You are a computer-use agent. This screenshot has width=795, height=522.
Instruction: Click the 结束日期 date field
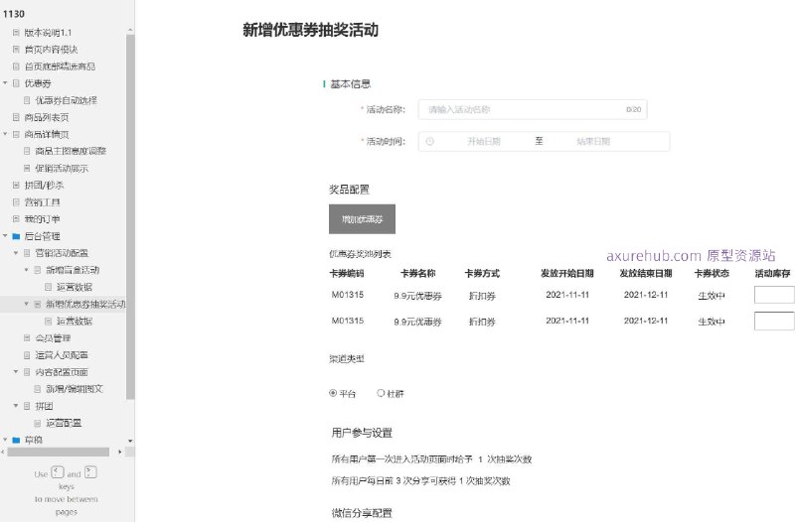tap(593, 141)
